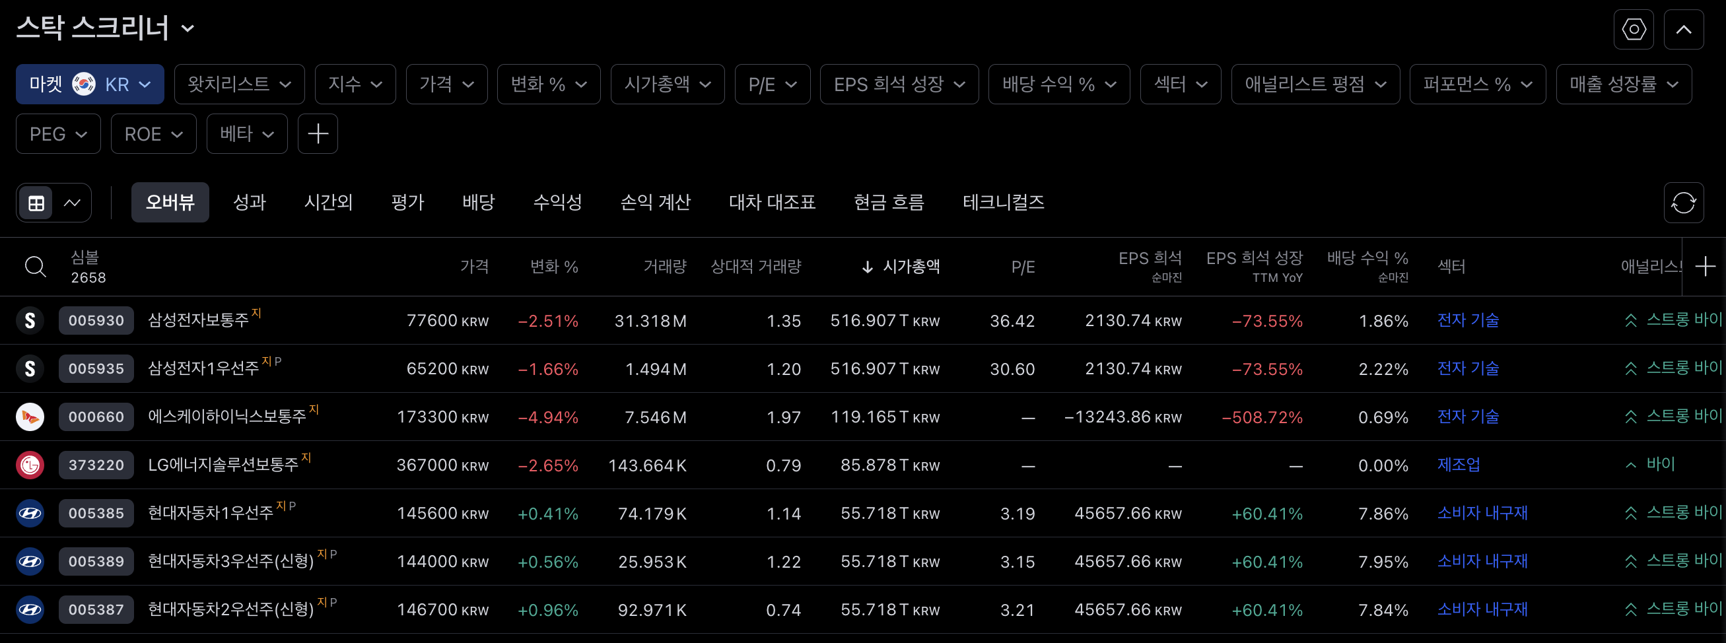This screenshot has width=1726, height=643.
Task: Click the 000660 ticker badge
Action: pyautogui.click(x=96, y=417)
